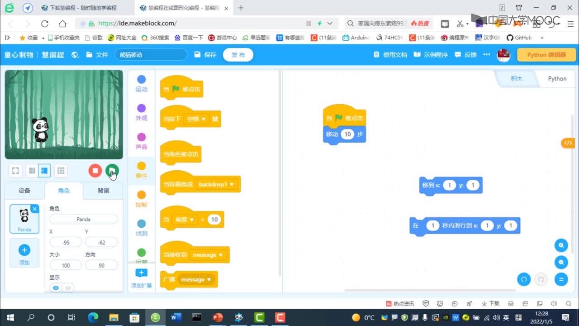Delete the Panda sprite with the X
The image size is (579, 326).
pyautogui.click(x=35, y=208)
